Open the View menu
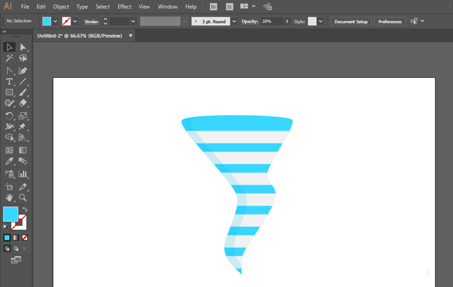 coord(144,7)
